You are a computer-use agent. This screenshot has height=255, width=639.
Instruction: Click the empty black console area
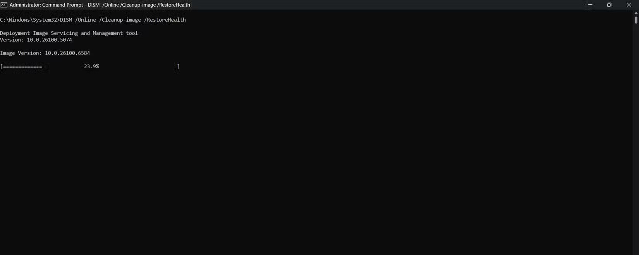310,162
